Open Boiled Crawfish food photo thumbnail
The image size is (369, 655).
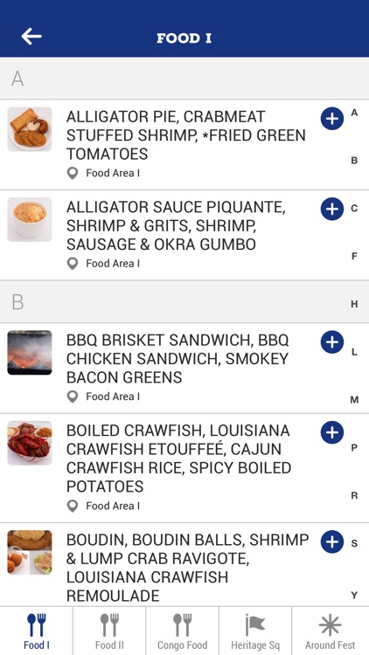[x=30, y=443]
